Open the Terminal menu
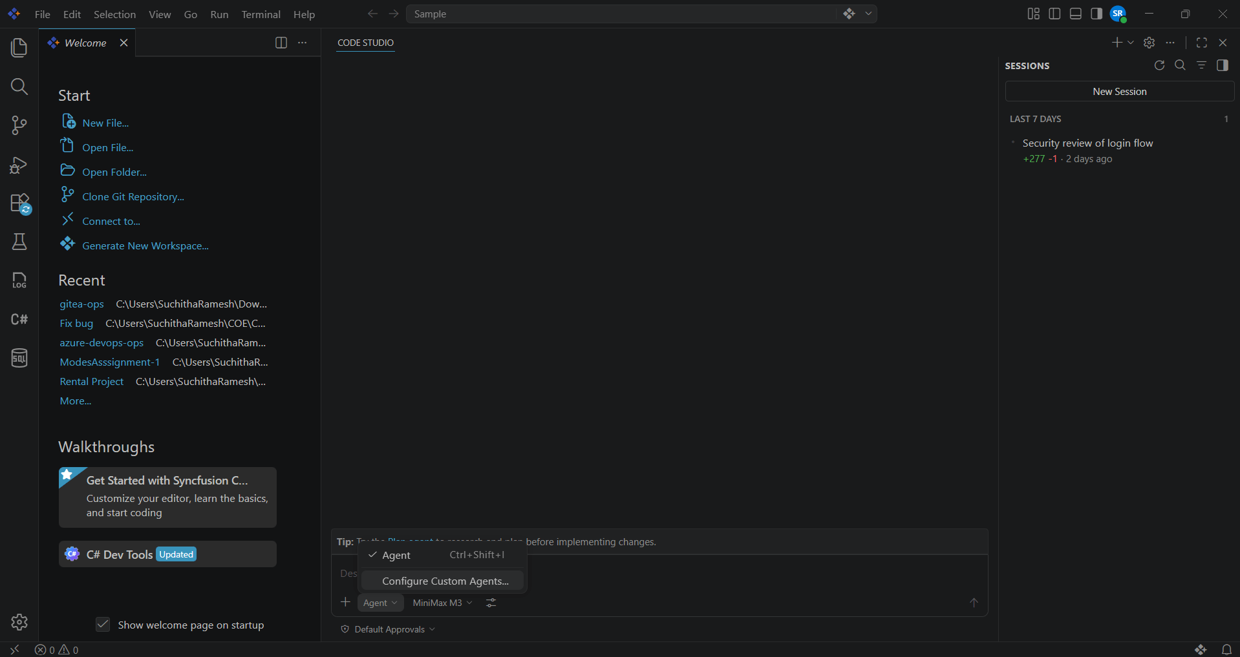The height and width of the screenshot is (657, 1240). pos(261,14)
